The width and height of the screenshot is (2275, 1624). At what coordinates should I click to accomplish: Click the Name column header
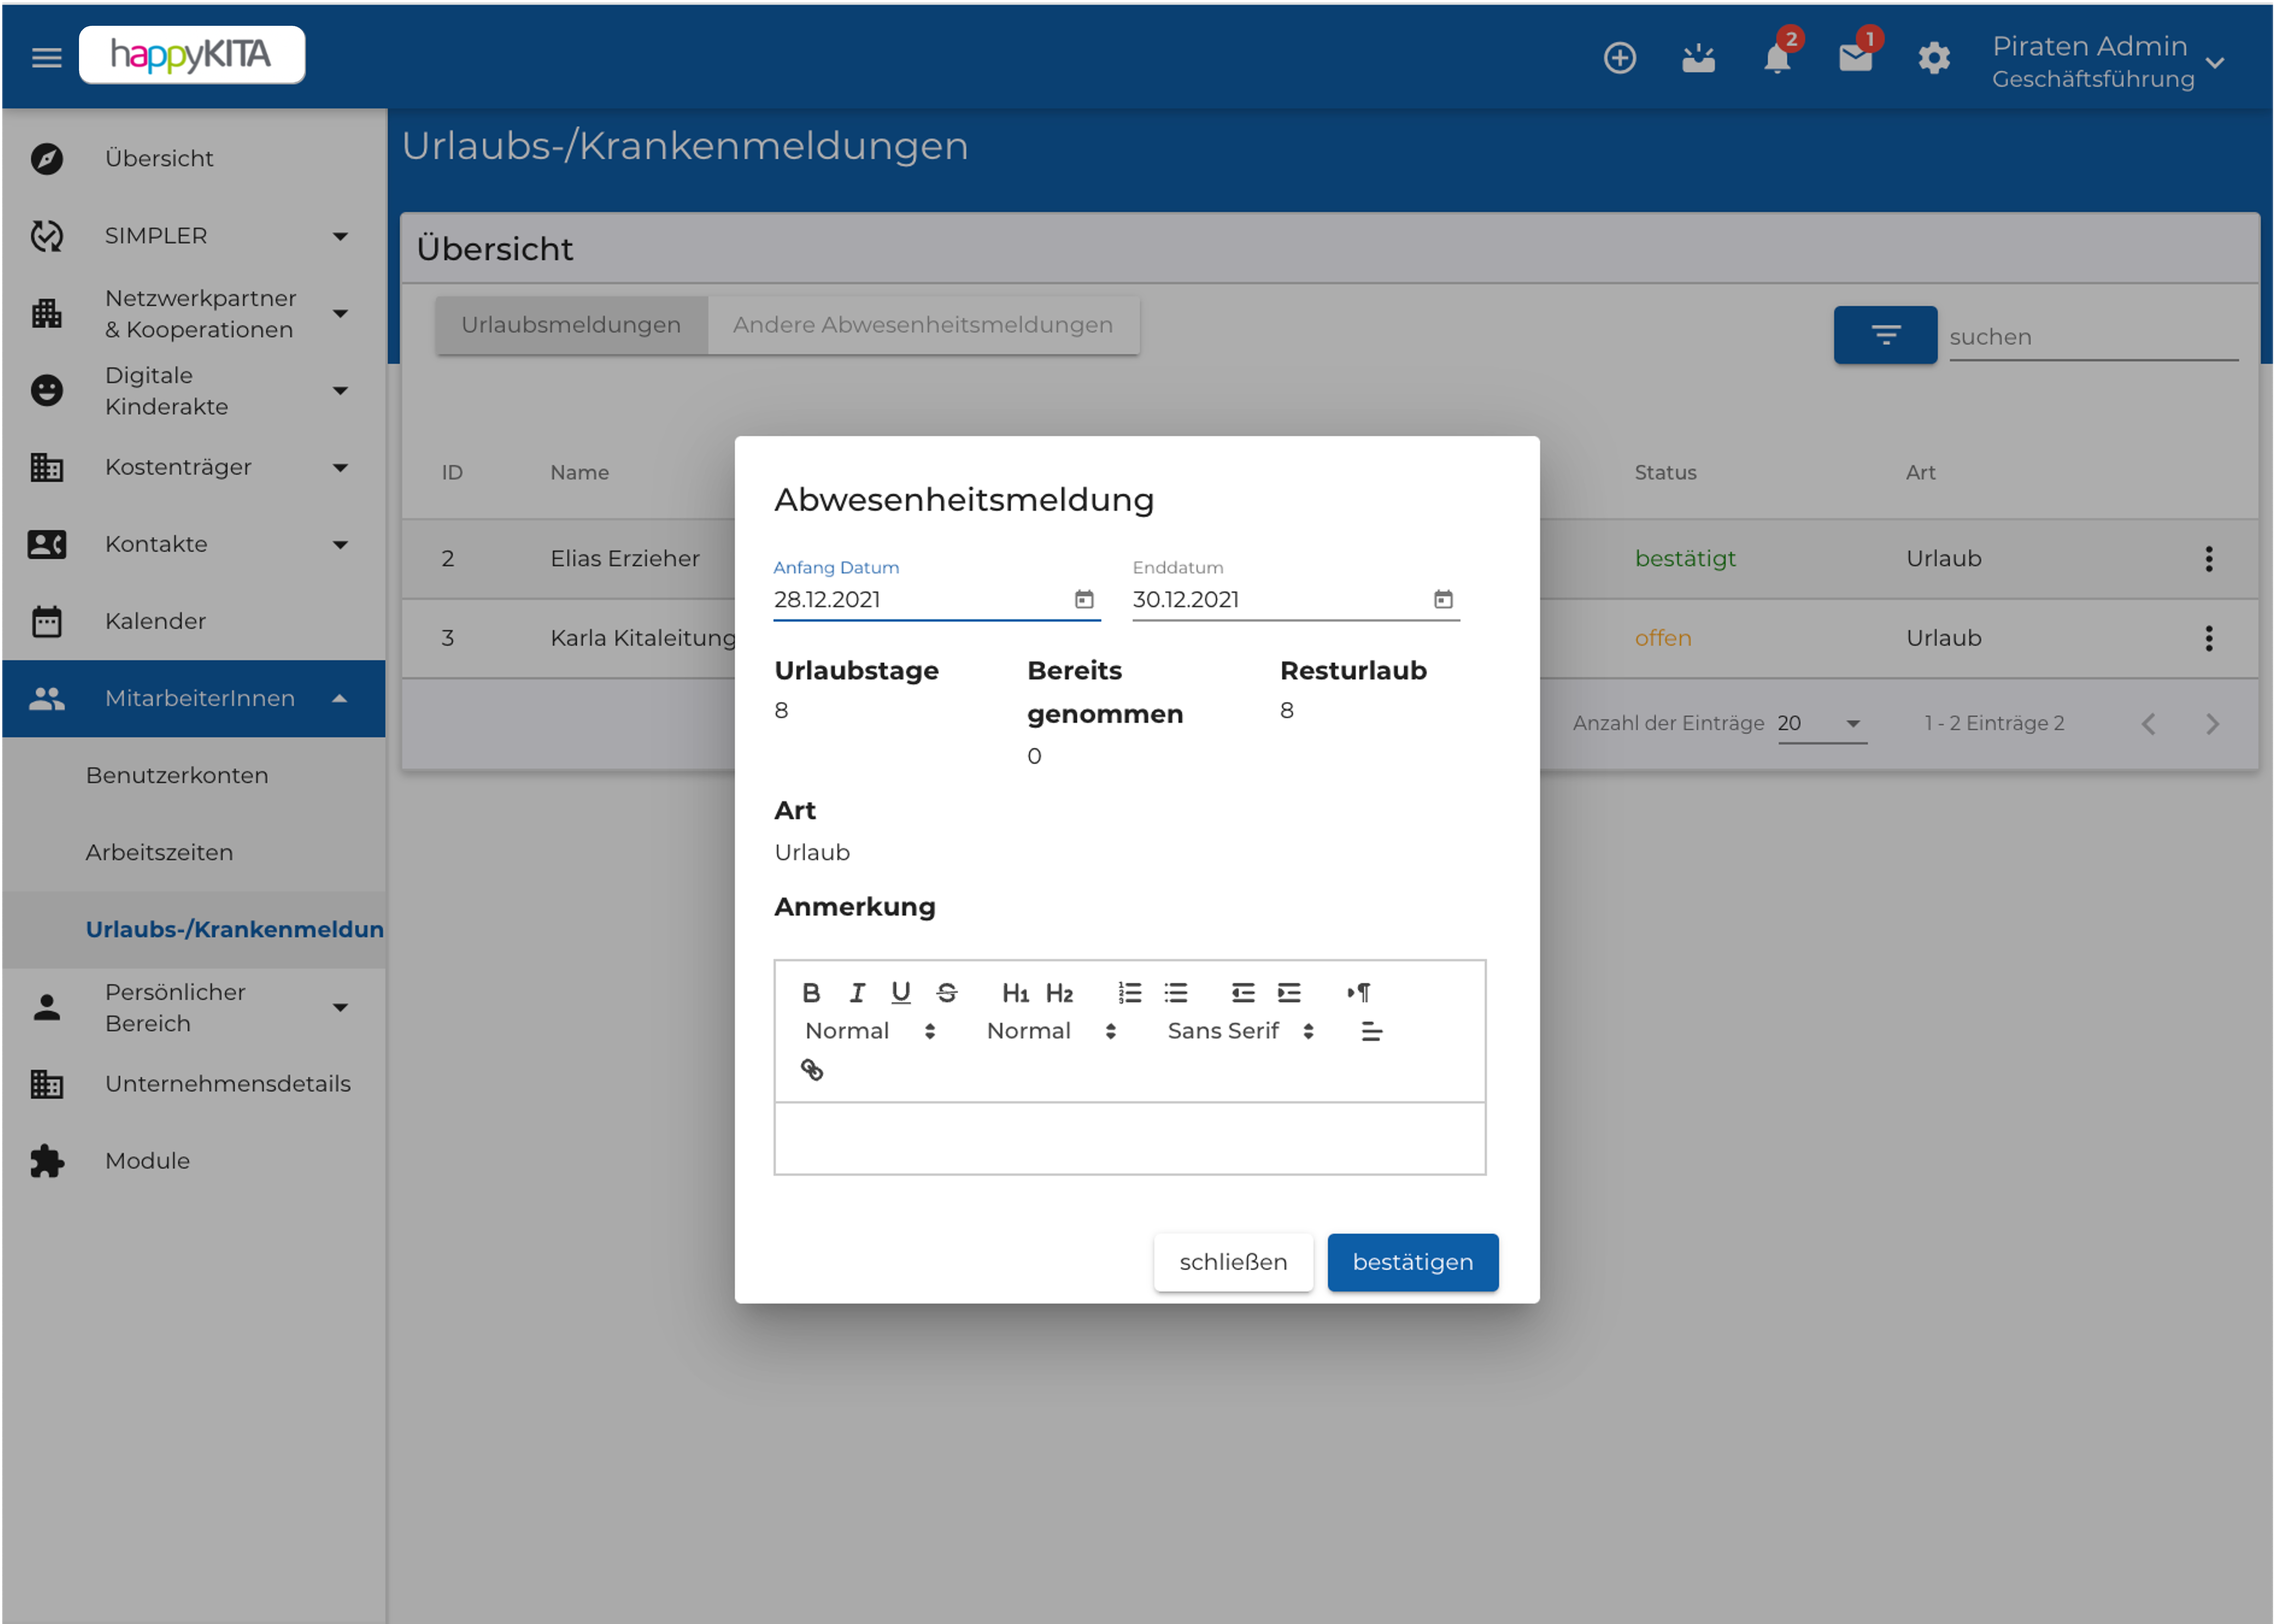point(579,472)
